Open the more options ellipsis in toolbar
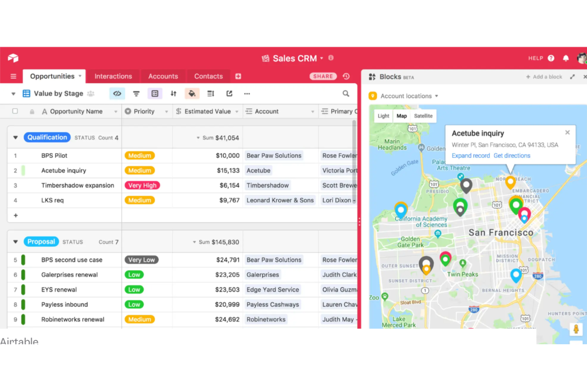Screen dimensions: 587x391 pyautogui.click(x=247, y=94)
